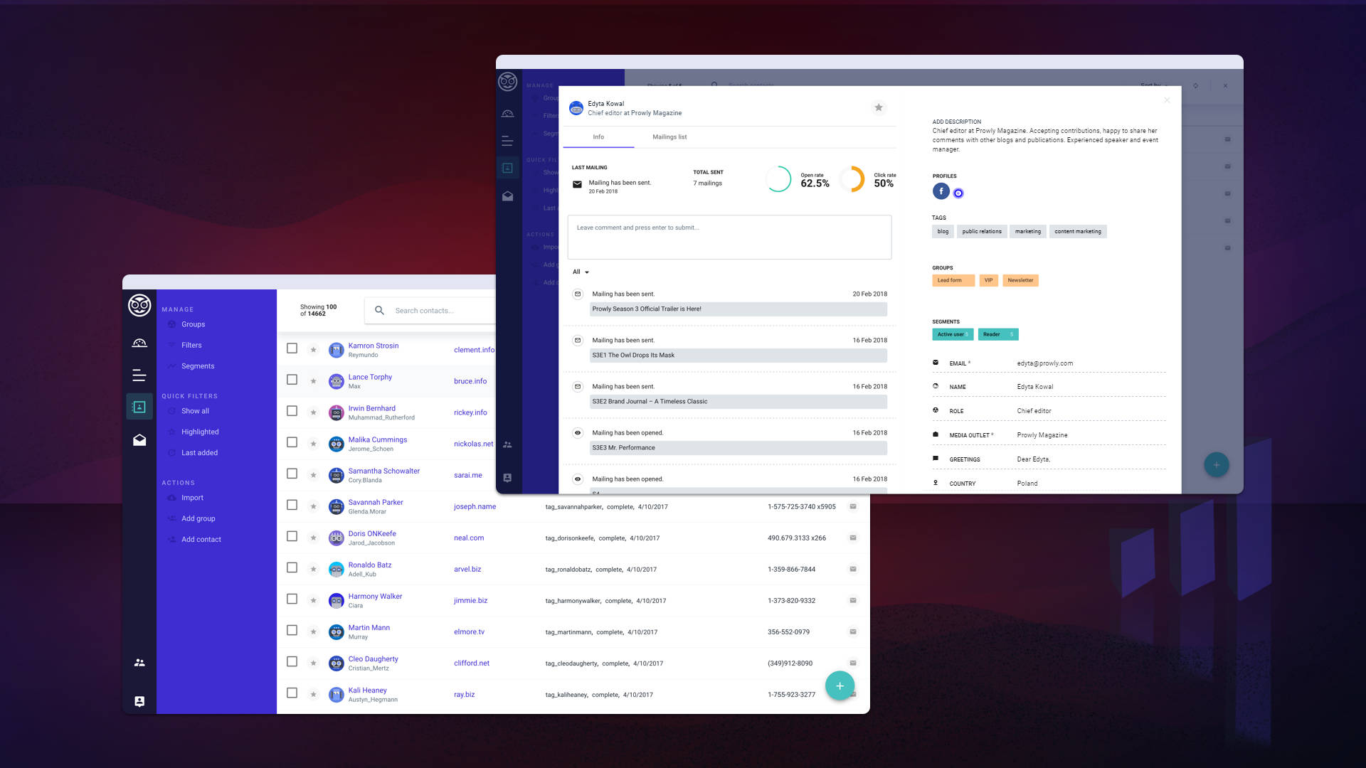Open the 'Sort by' dropdown

pos(1150,85)
